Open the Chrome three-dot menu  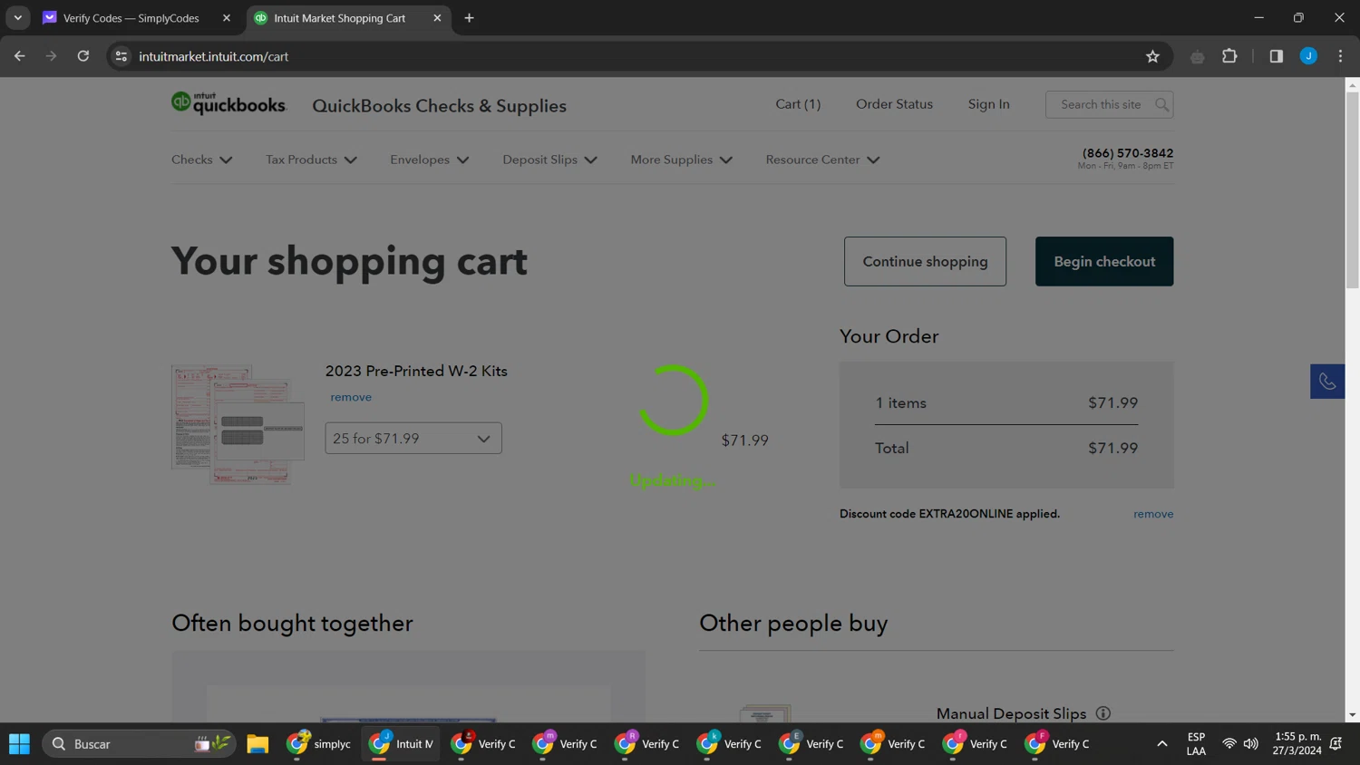[1340, 56]
